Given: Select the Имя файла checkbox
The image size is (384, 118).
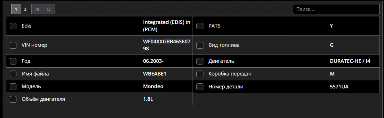Looking at the screenshot, I should (x=13, y=74).
